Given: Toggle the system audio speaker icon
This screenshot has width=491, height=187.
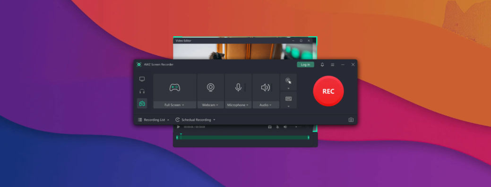Looking at the screenshot, I should click(266, 88).
